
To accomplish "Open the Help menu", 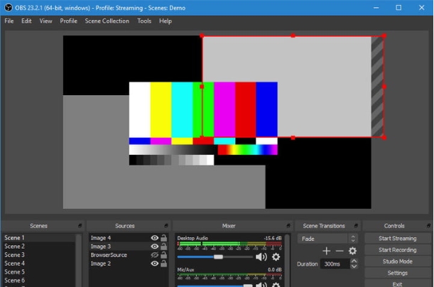I will pos(166,21).
